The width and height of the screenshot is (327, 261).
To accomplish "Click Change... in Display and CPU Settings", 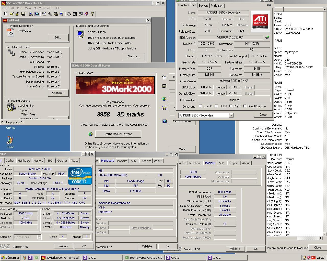I will click(x=133, y=56).
